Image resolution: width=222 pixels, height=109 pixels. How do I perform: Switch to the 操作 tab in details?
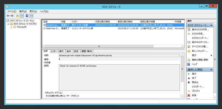(61, 51)
